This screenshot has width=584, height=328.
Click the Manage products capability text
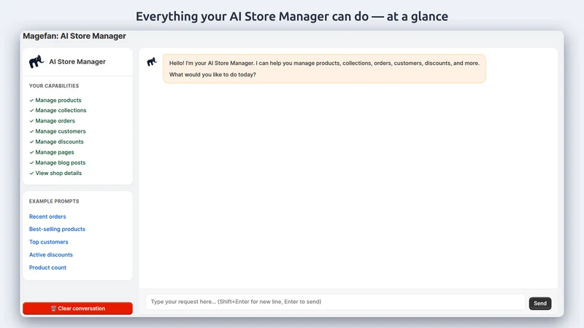coord(58,100)
